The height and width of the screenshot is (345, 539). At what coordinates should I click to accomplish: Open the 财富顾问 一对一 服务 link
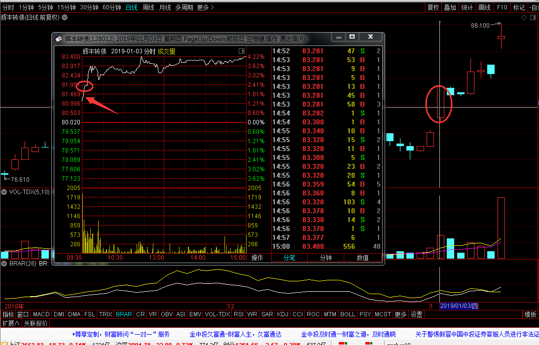point(121,334)
